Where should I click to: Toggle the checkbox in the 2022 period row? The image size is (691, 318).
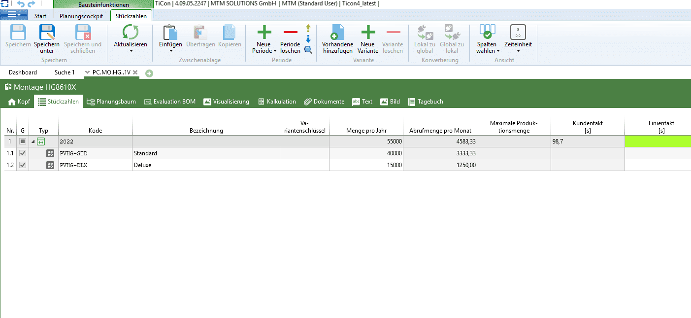22,141
